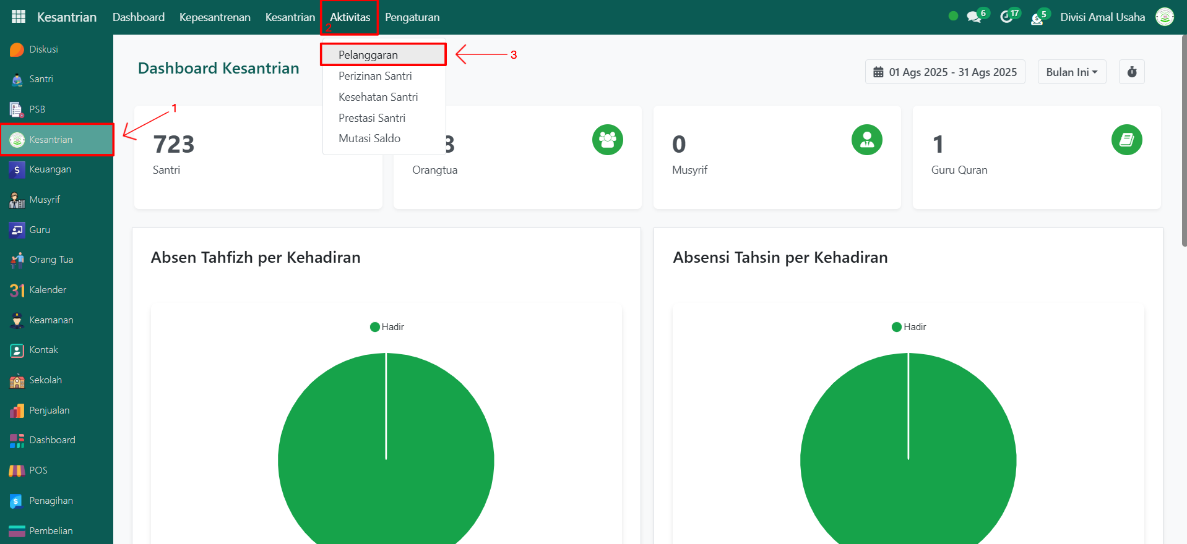Choose Perizinan Santri menu entry
This screenshot has width=1187, height=544.
375,76
